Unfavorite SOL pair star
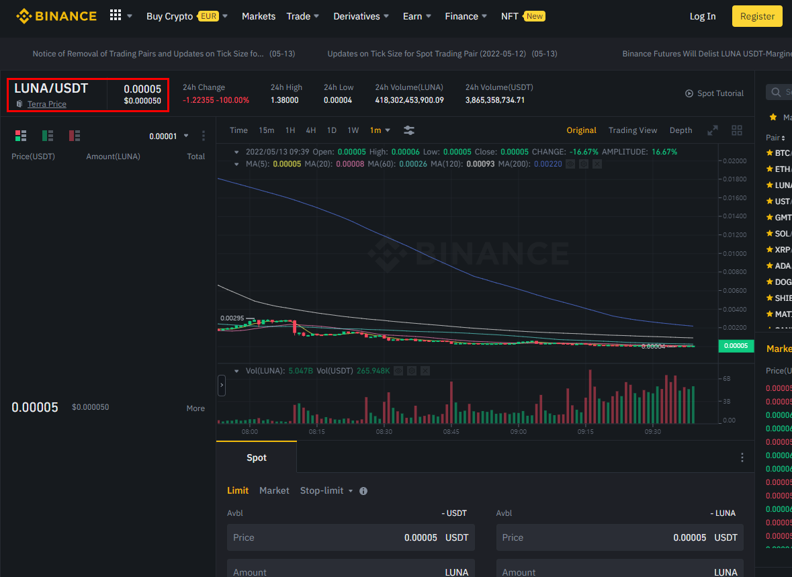The image size is (792, 577). point(770,234)
